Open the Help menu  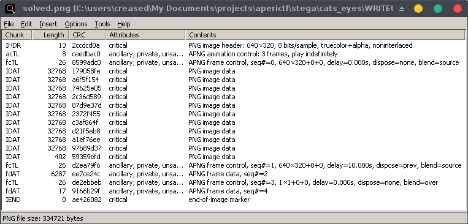click(123, 24)
